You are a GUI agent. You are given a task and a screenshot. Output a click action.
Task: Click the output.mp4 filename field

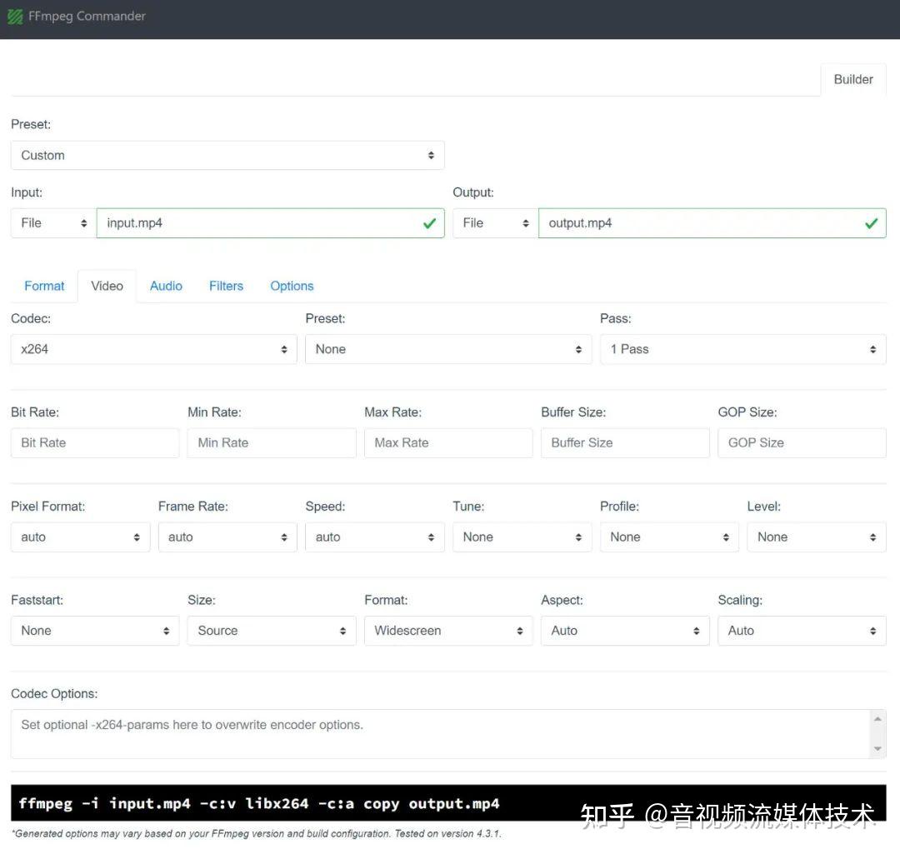click(x=712, y=222)
